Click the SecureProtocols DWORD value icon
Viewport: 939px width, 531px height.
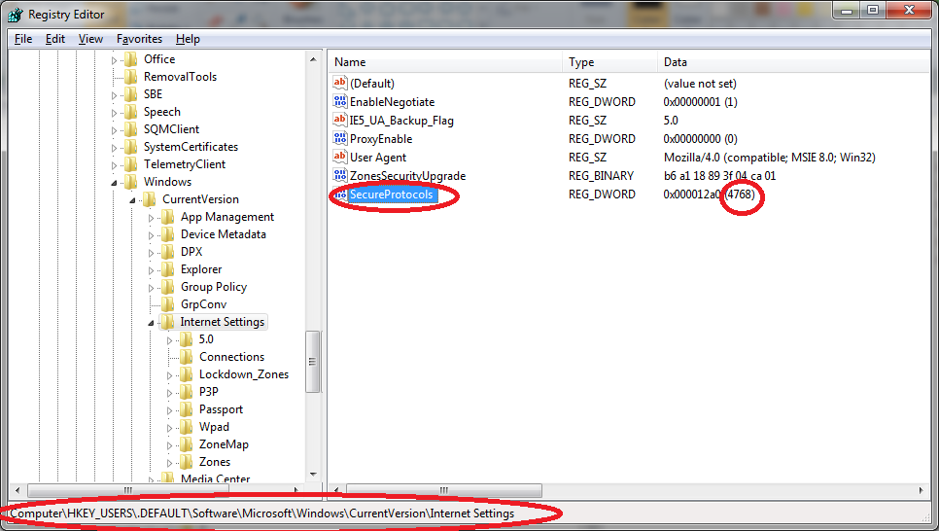pyautogui.click(x=340, y=195)
